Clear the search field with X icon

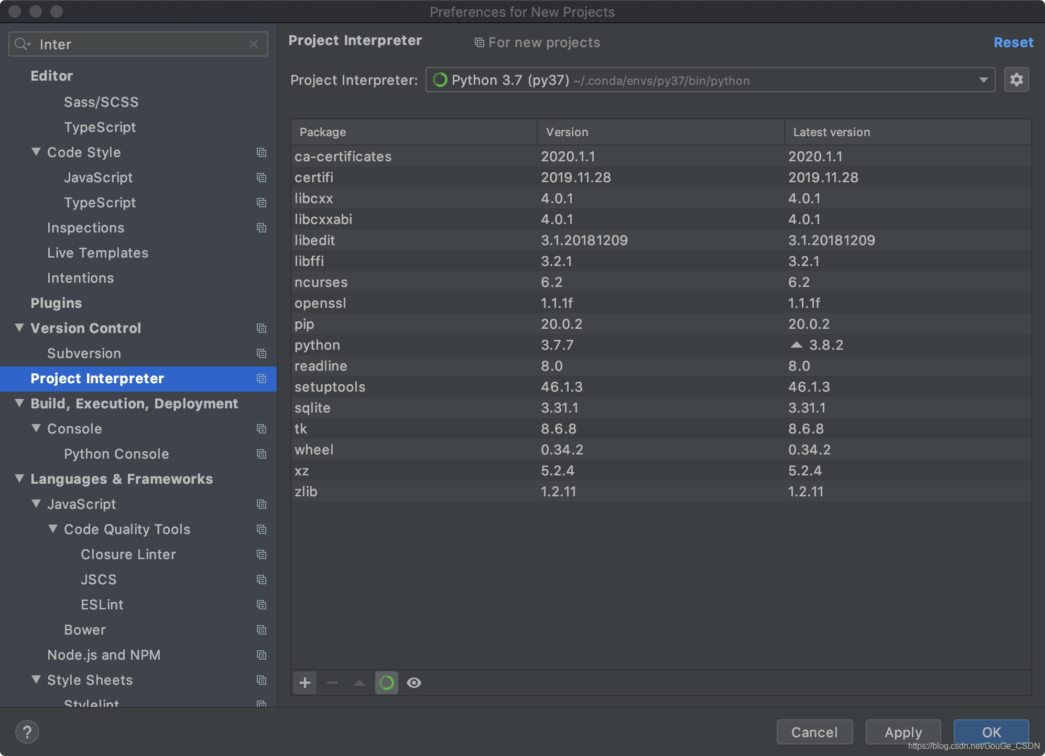(x=254, y=44)
